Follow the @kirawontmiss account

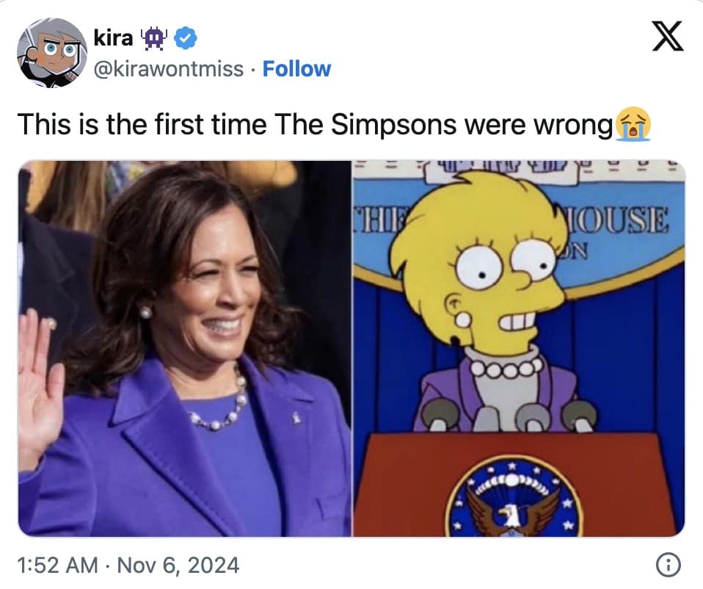pyautogui.click(x=296, y=69)
